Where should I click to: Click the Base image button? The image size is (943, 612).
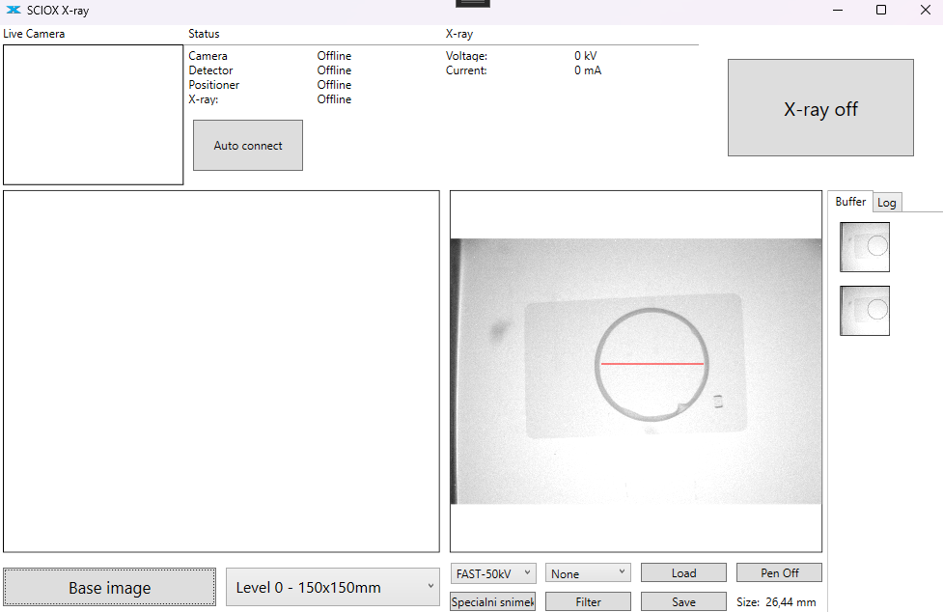coord(109,587)
